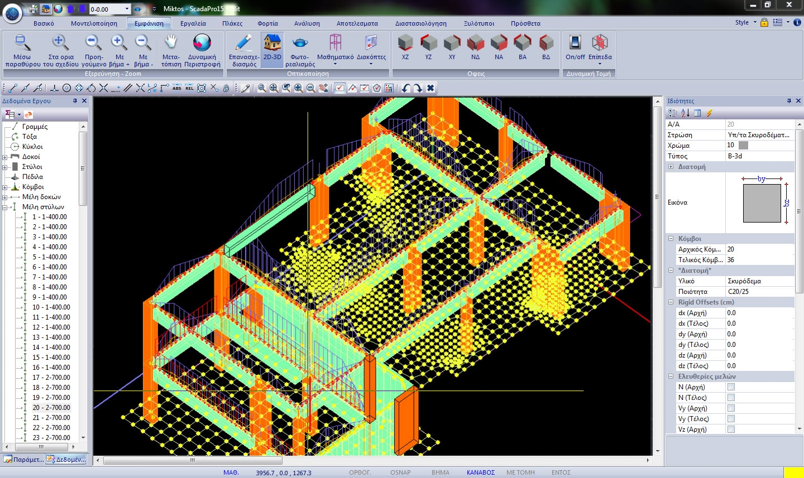Select the XY view cube
This screenshot has height=478, width=804.
pyautogui.click(x=452, y=43)
